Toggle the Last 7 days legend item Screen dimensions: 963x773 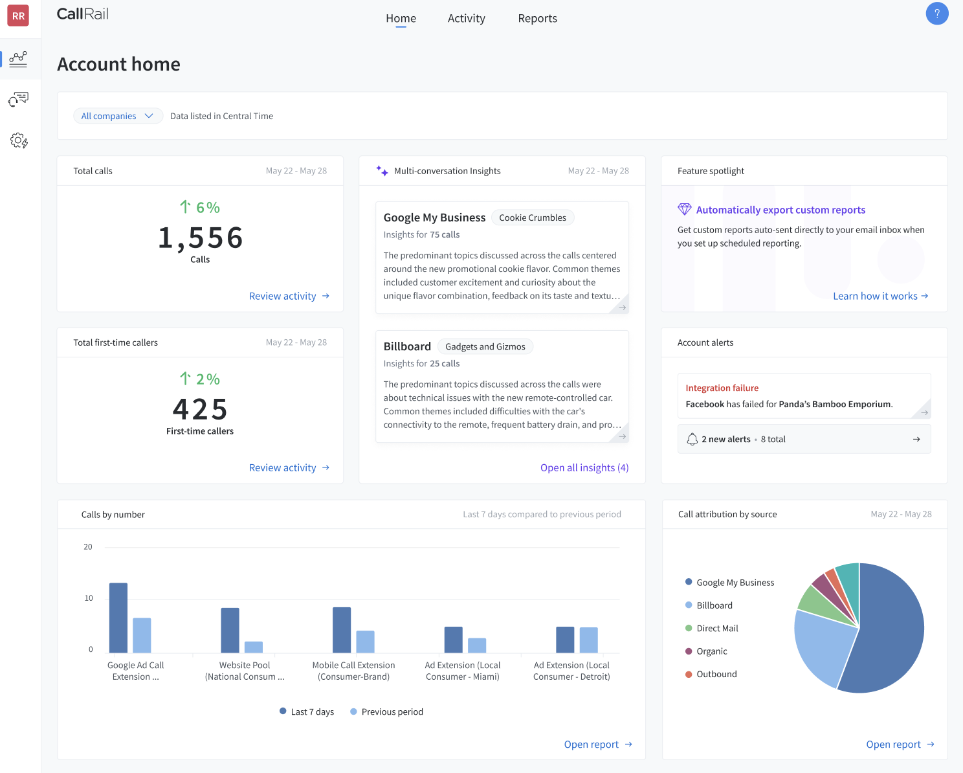pyautogui.click(x=307, y=711)
